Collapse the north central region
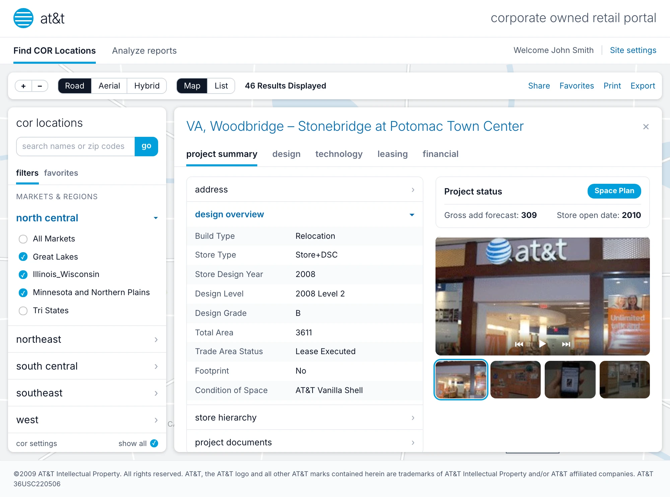670x497 pixels. tap(87, 218)
